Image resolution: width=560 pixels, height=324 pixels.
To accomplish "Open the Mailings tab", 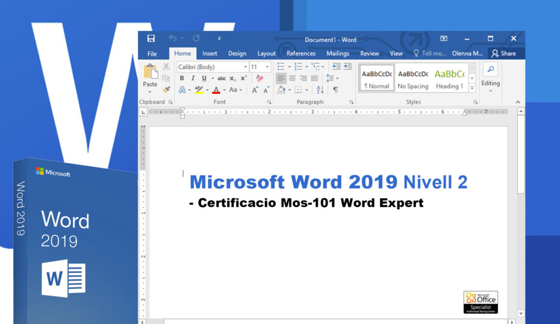I will click(338, 54).
